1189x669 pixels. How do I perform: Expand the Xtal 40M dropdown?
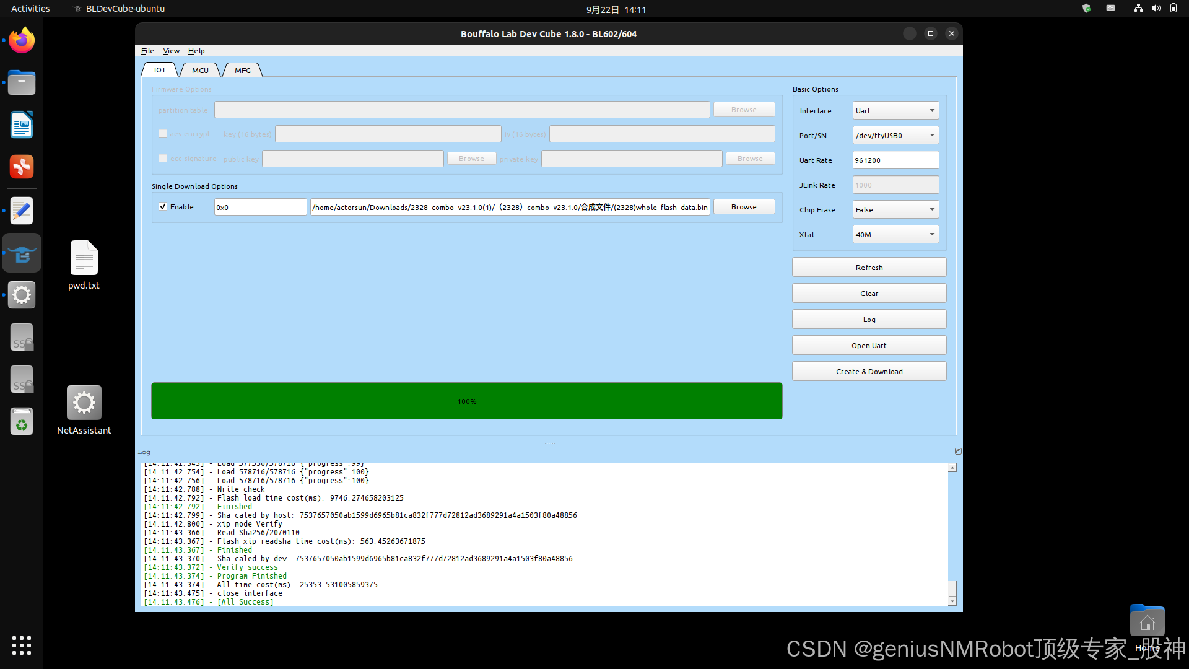[895, 235]
